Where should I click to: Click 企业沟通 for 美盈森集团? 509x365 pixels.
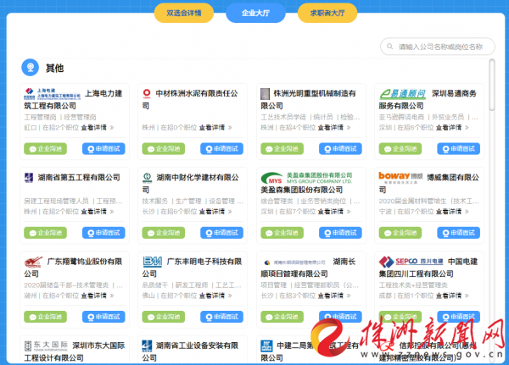282,233
